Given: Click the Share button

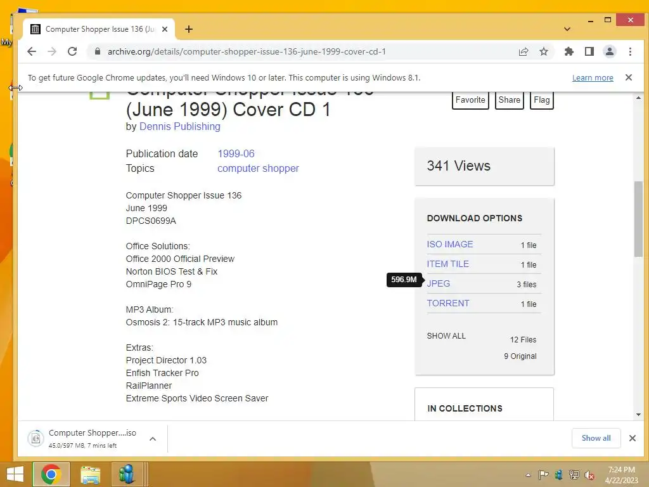Looking at the screenshot, I should click(510, 100).
